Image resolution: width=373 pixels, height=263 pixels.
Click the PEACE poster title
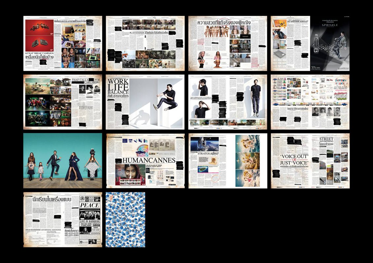tap(90, 205)
